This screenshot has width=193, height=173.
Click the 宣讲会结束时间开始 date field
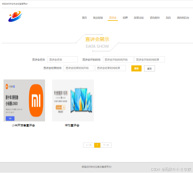[79, 68]
